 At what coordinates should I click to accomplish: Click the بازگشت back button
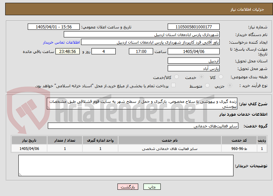128,187
